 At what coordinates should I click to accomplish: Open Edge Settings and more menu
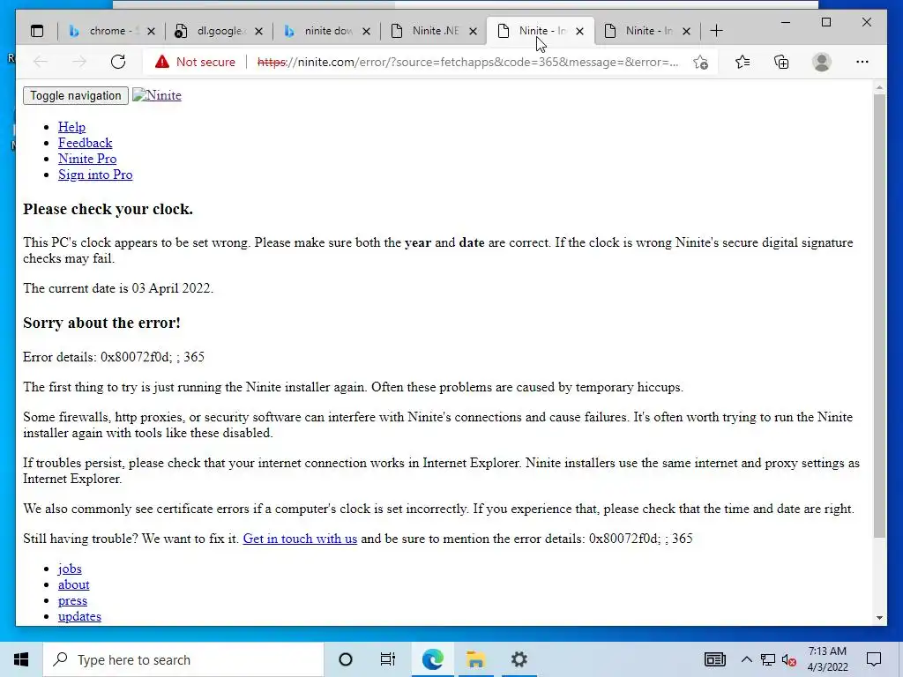click(862, 62)
